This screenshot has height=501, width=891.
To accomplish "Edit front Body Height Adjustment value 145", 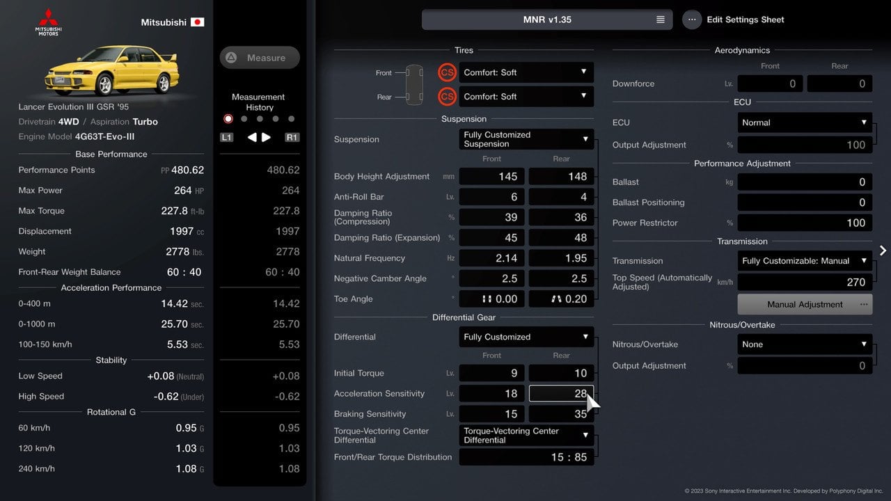I will click(491, 177).
